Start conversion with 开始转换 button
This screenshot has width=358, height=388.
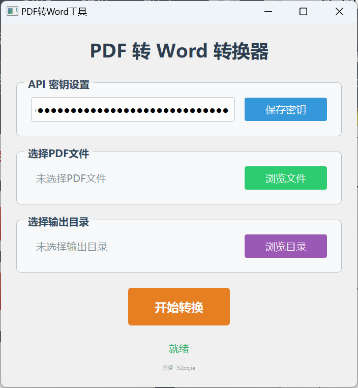tap(179, 307)
